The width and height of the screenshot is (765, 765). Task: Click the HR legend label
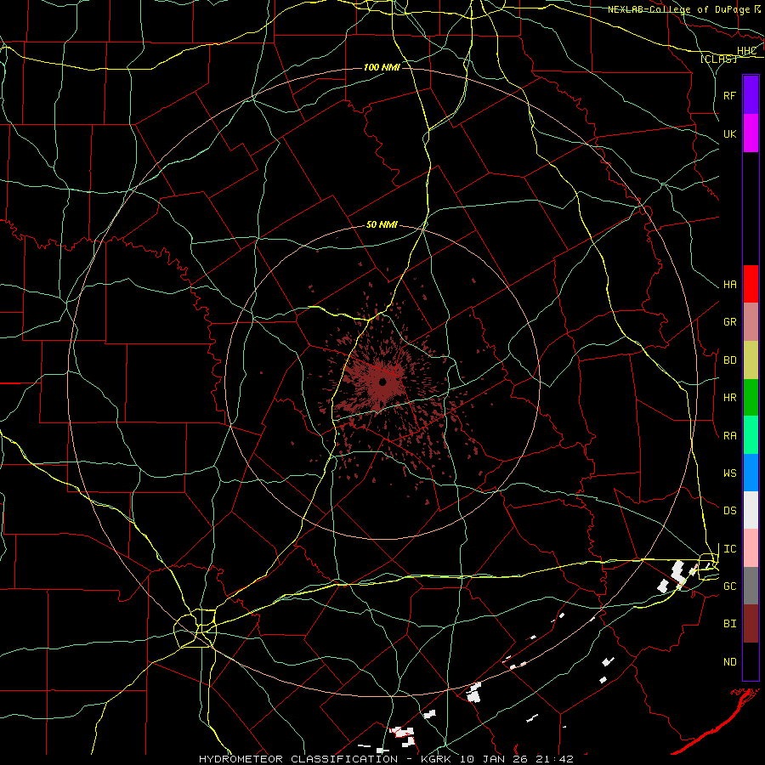click(729, 398)
